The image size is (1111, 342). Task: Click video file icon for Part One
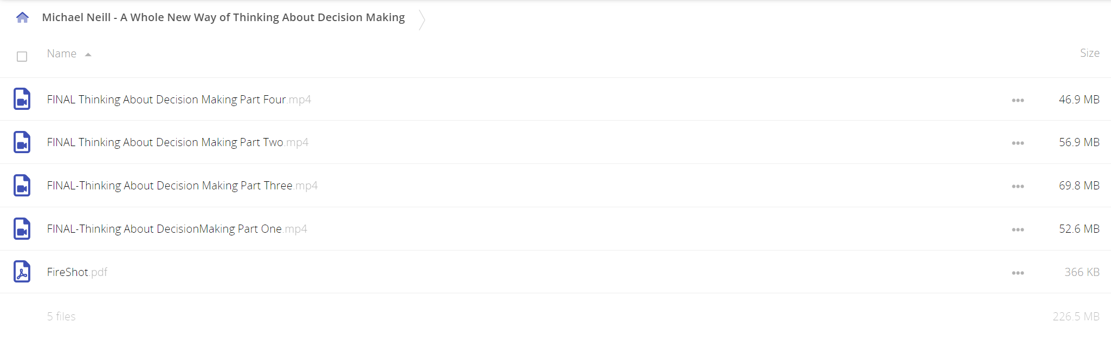[22, 229]
